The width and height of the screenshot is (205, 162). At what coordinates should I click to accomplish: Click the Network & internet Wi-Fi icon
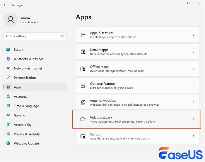coord(8,68)
